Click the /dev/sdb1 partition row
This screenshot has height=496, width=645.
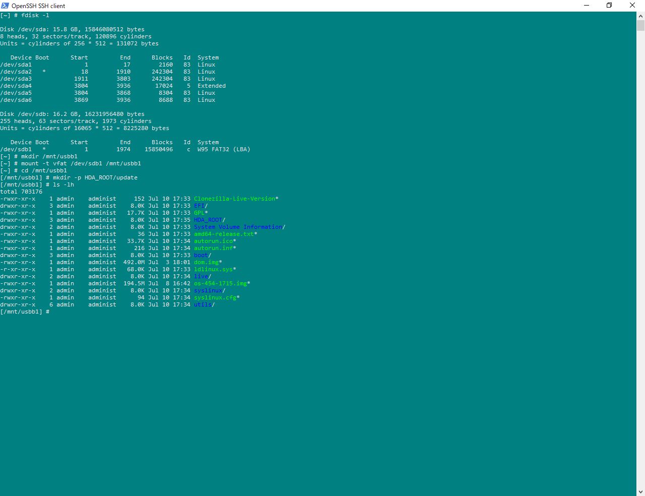coord(125,149)
